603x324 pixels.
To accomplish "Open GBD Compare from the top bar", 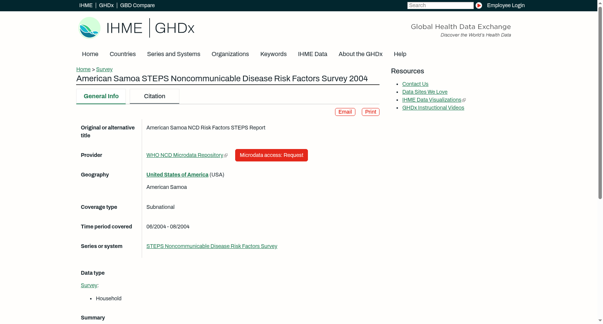I will coord(138,5).
